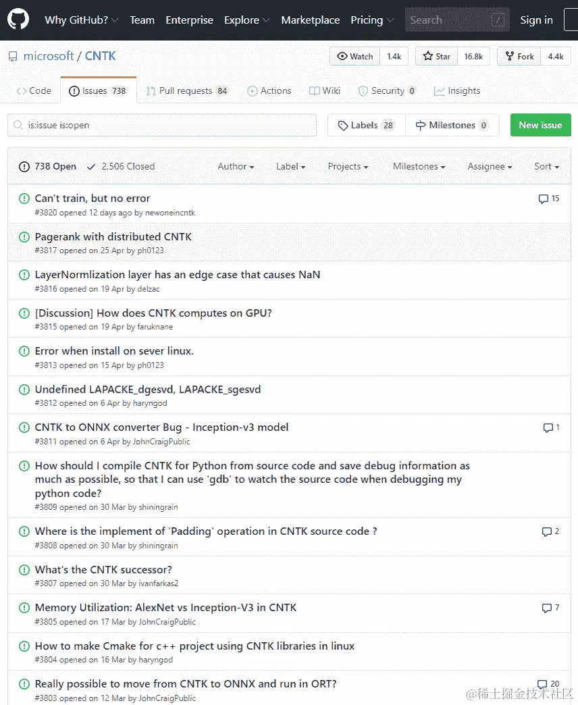Image resolution: width=578 pixels, height=705 pixels.
Task: Open issue "Error when install on sever linux."
Action: tap(114, 350)
